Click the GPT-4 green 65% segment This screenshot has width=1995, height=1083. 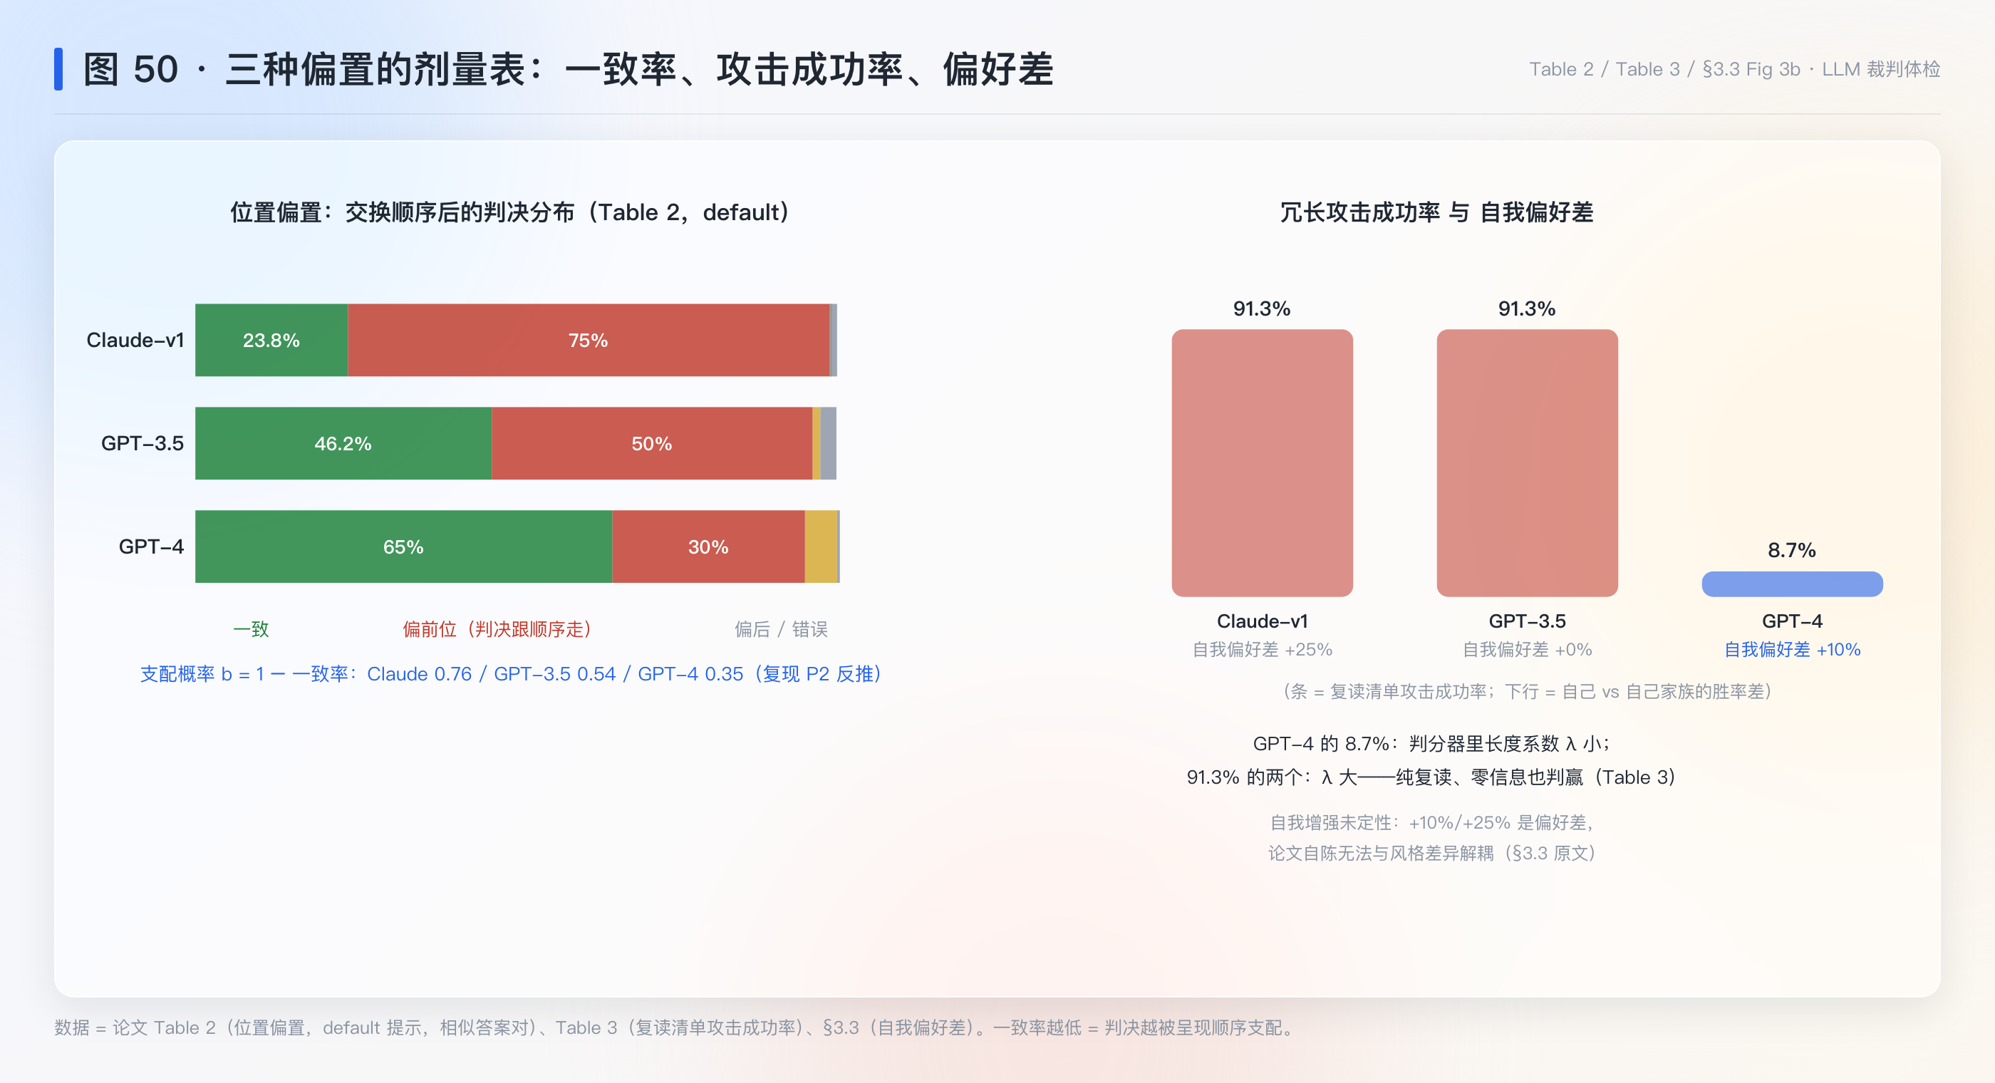click(x=403, y=546)
